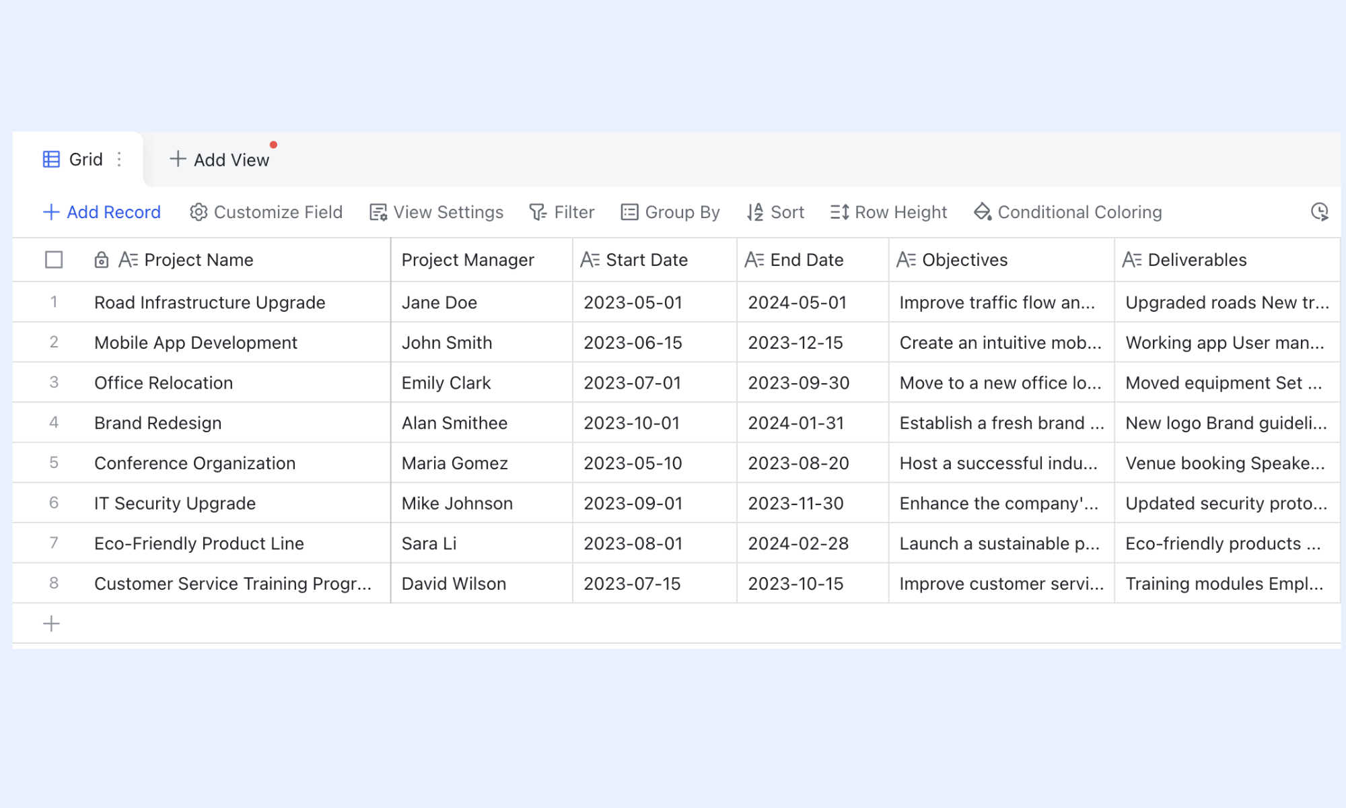Open the history clock icon

(1320, 212)
